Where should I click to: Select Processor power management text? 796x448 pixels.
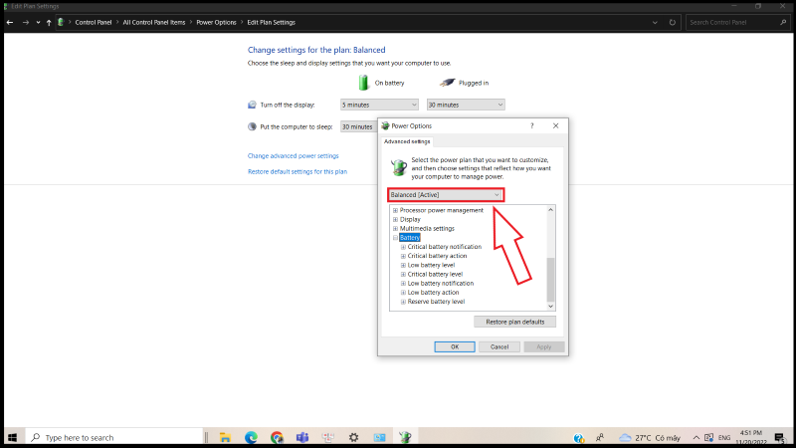[441, 210]
